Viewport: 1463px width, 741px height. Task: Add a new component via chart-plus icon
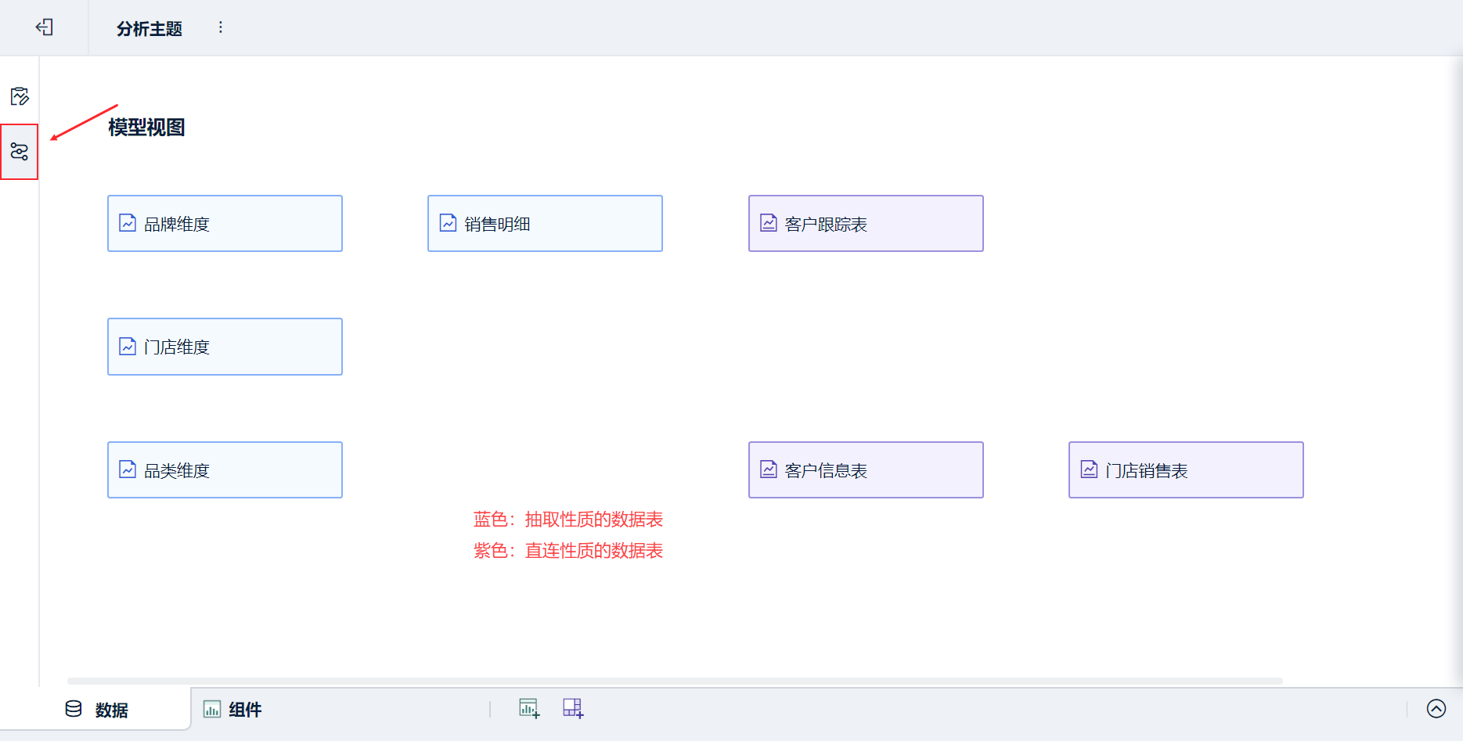point(529,708)
